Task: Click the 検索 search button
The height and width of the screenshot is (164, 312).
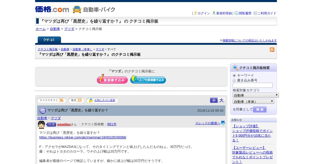Action: click(x=260, y=109)
